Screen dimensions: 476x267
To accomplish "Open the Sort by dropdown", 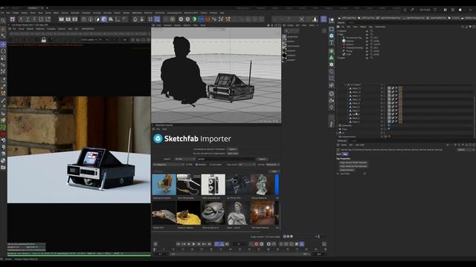I will (x=273, y=165).
